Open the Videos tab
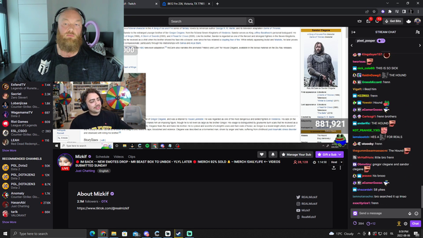The width and height of the screenshot is (423, 238). click(x=118, y=157)
